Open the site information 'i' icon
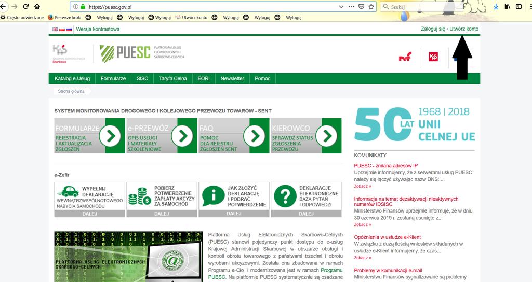The height and width of the screenshot is (282, 532). 76,7
